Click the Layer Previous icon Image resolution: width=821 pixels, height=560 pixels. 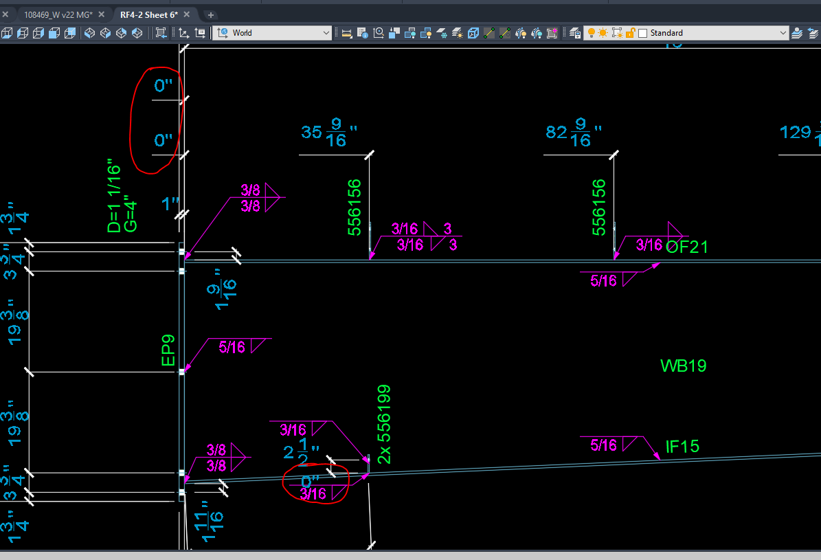point(814,32)
